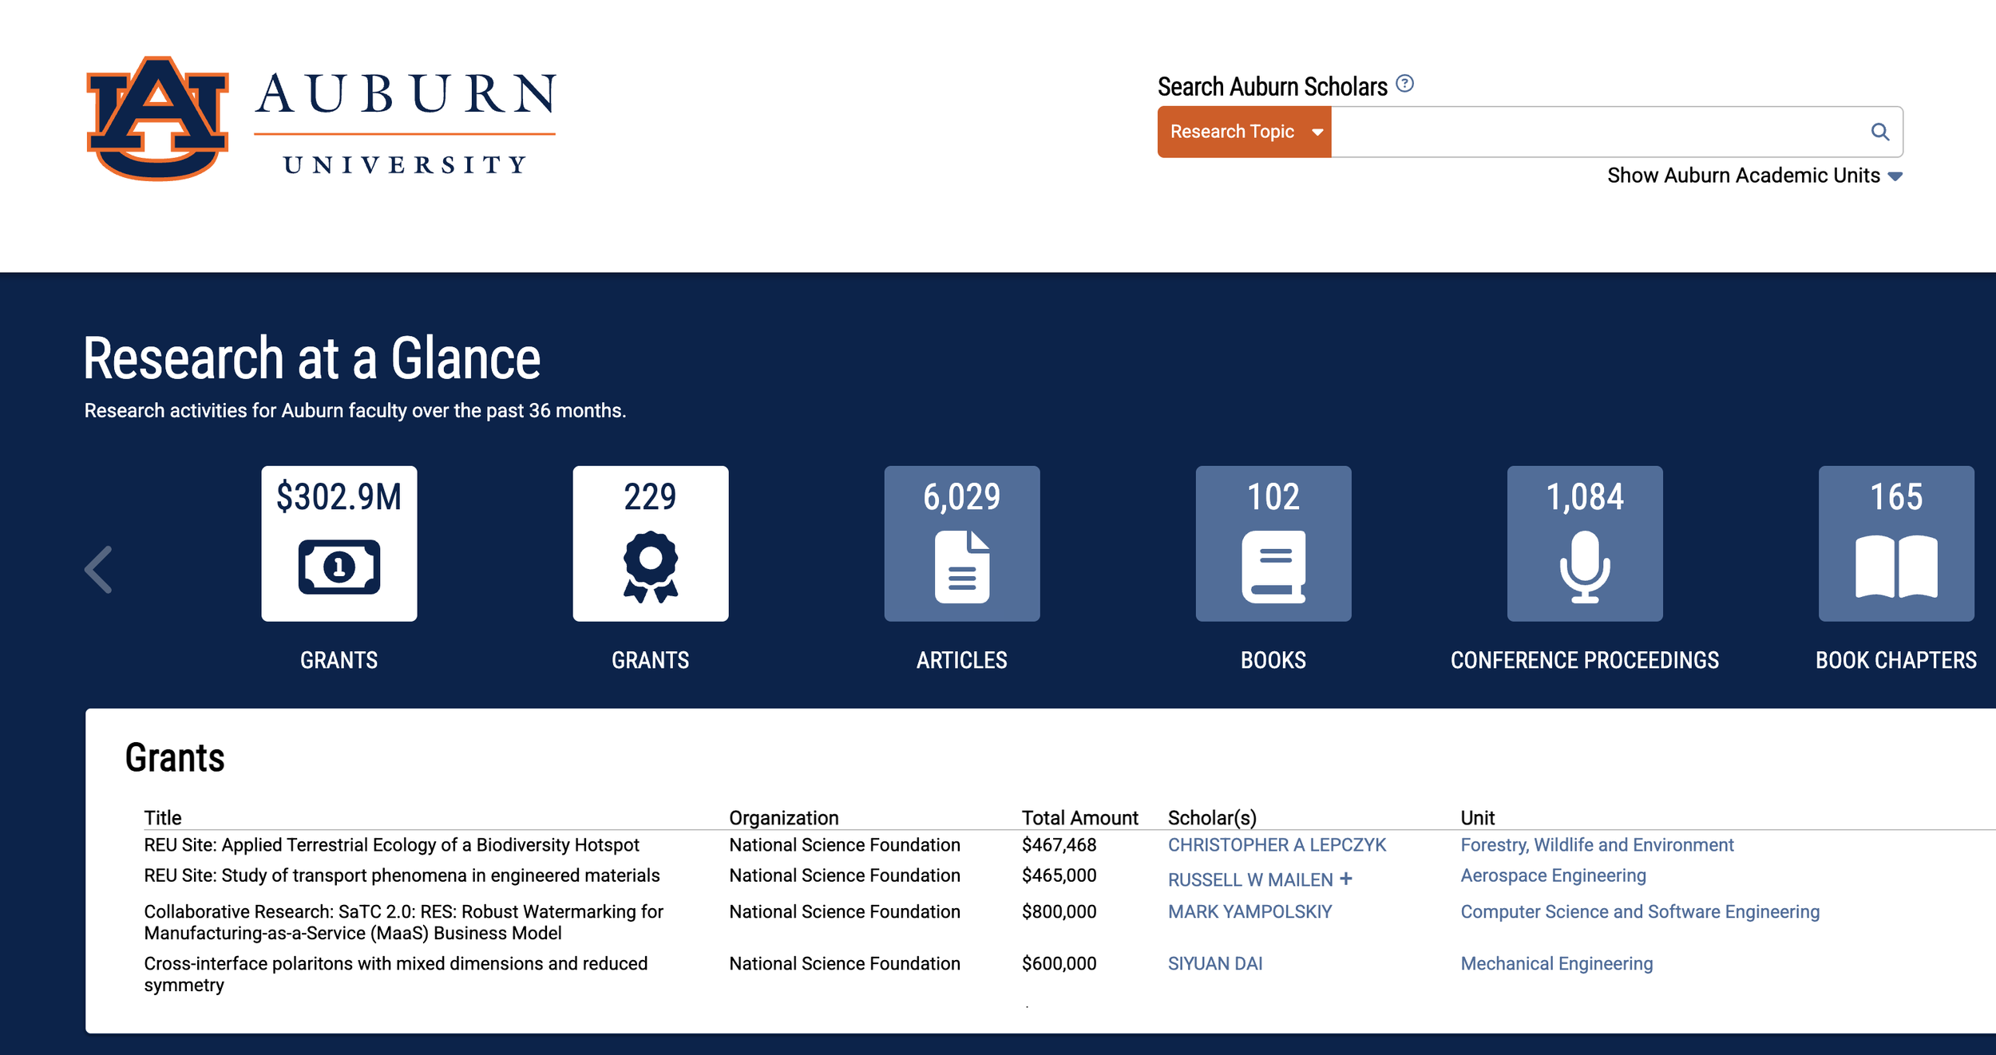The width and height of the screenshot is (1996, 1055).
Task: Click the Auburn University logo
Action: [x=321, y=118]
